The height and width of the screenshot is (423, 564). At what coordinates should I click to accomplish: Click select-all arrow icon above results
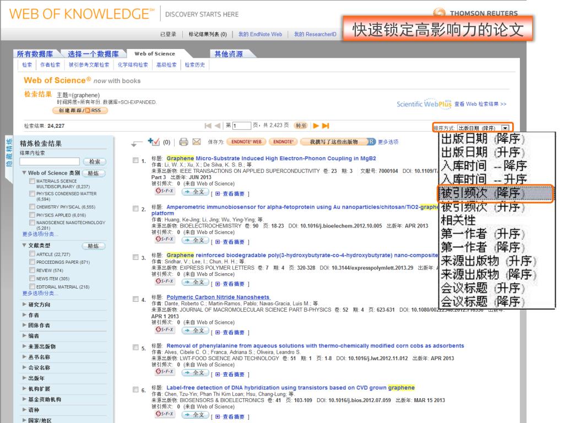[x=137, y=144]
